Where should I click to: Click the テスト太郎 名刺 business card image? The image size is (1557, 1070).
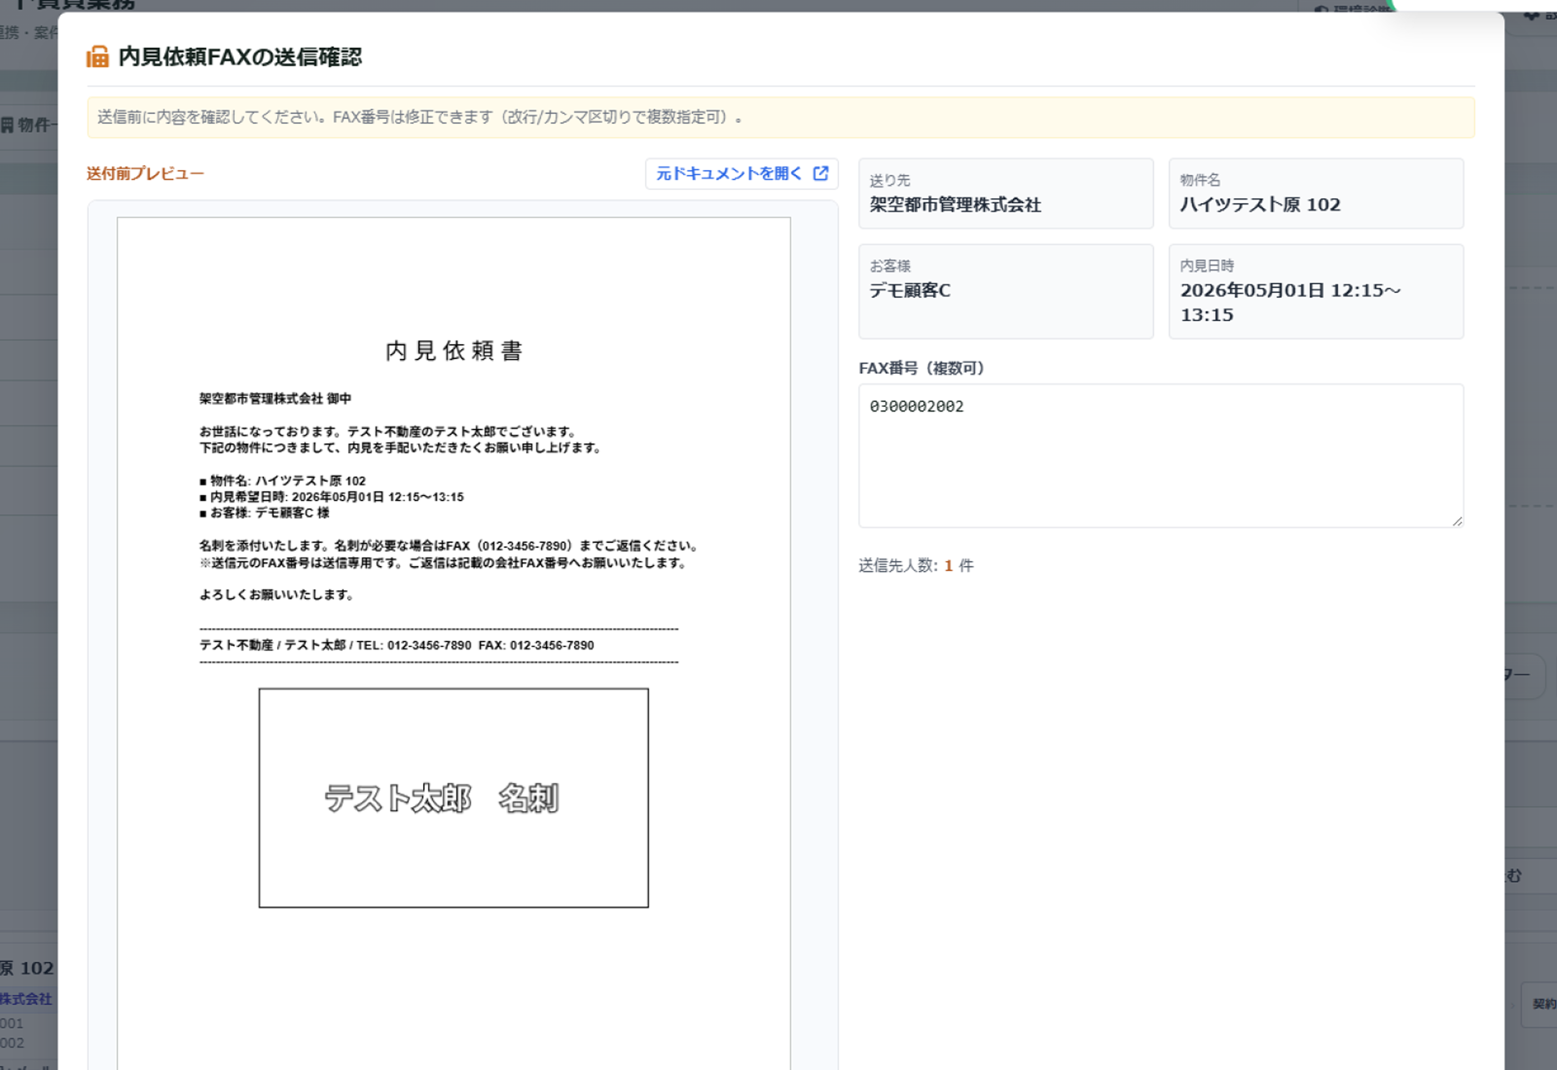[x=454, y=798]
